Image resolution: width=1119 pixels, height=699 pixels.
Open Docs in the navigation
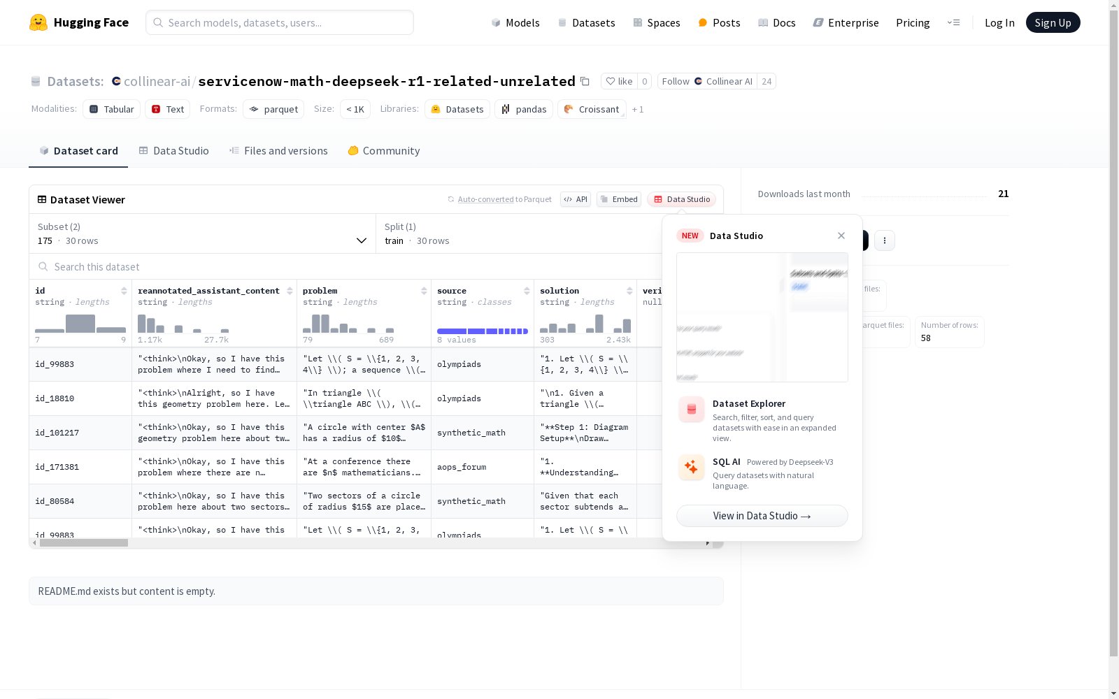tap(777, 22)
